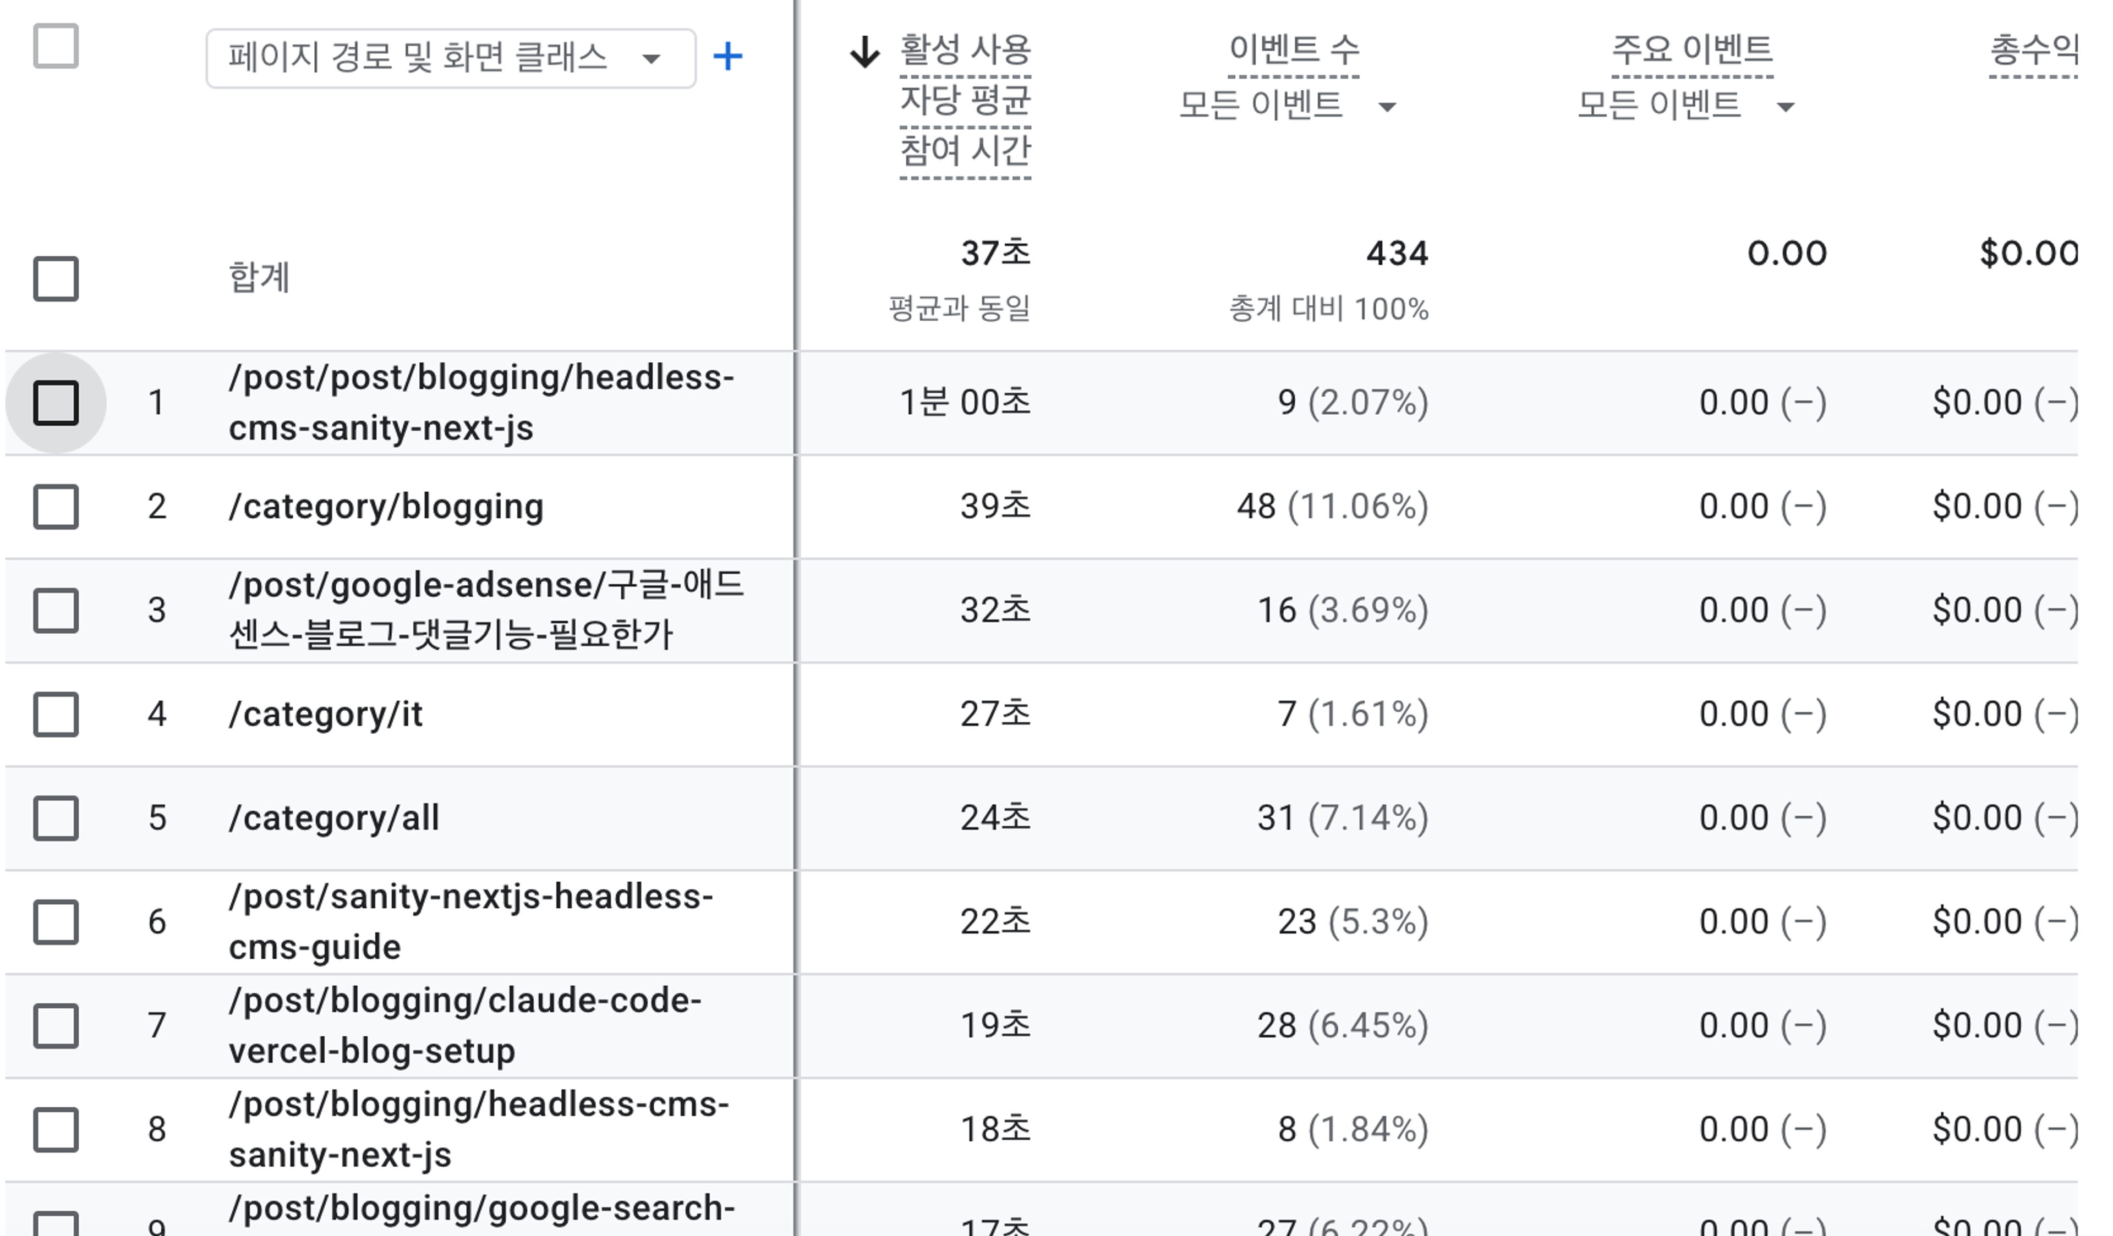Click the /post/blogging/claude-code-vercel-blog-setup path
Viewport: 2113px width, 1236px height.
466,1026
